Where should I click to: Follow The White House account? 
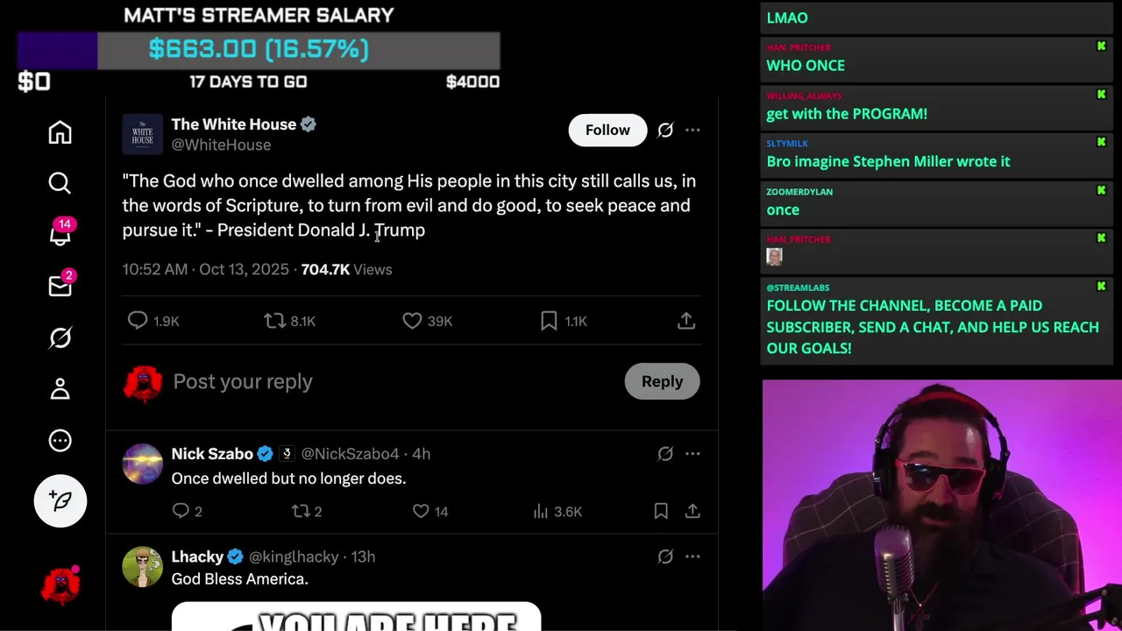coord(607,130)
